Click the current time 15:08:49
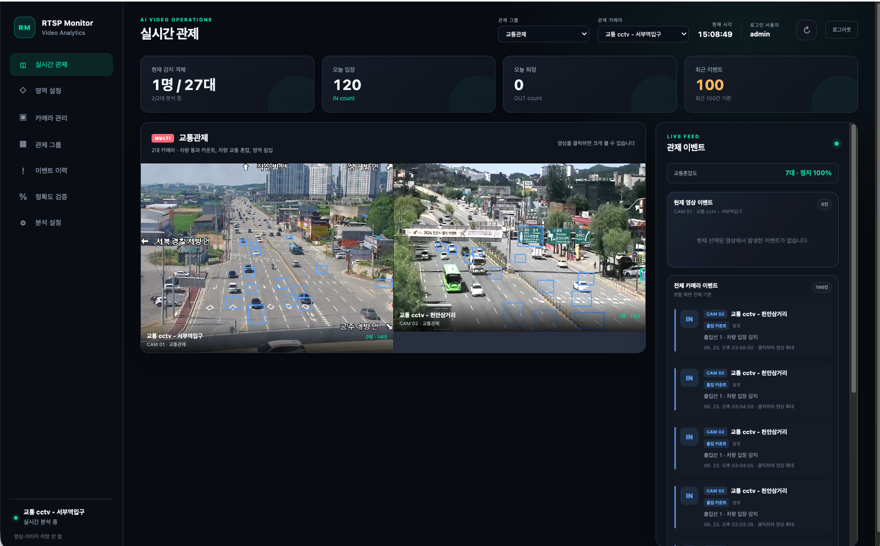 (715, 34)
